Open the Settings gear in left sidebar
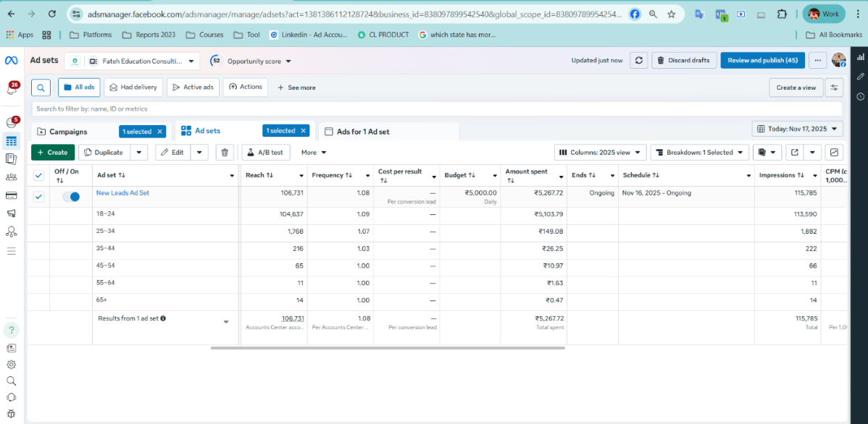 (11, 365)
